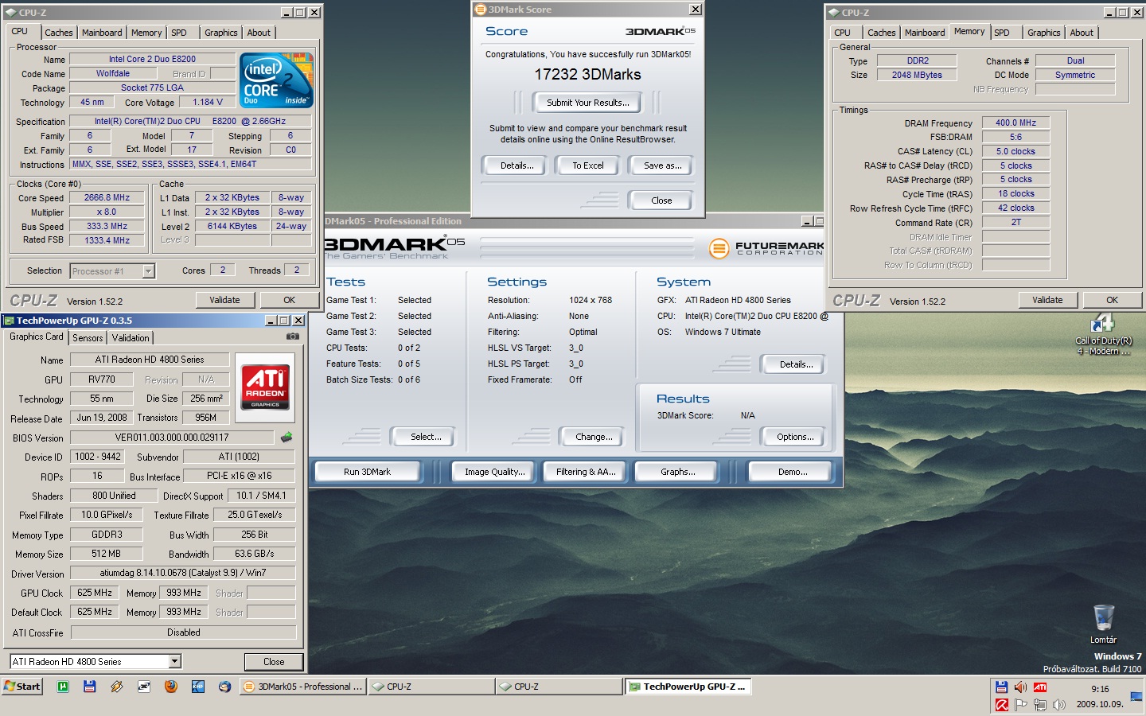Click the white flag Action Center icon

click(x=1021, y=705)
